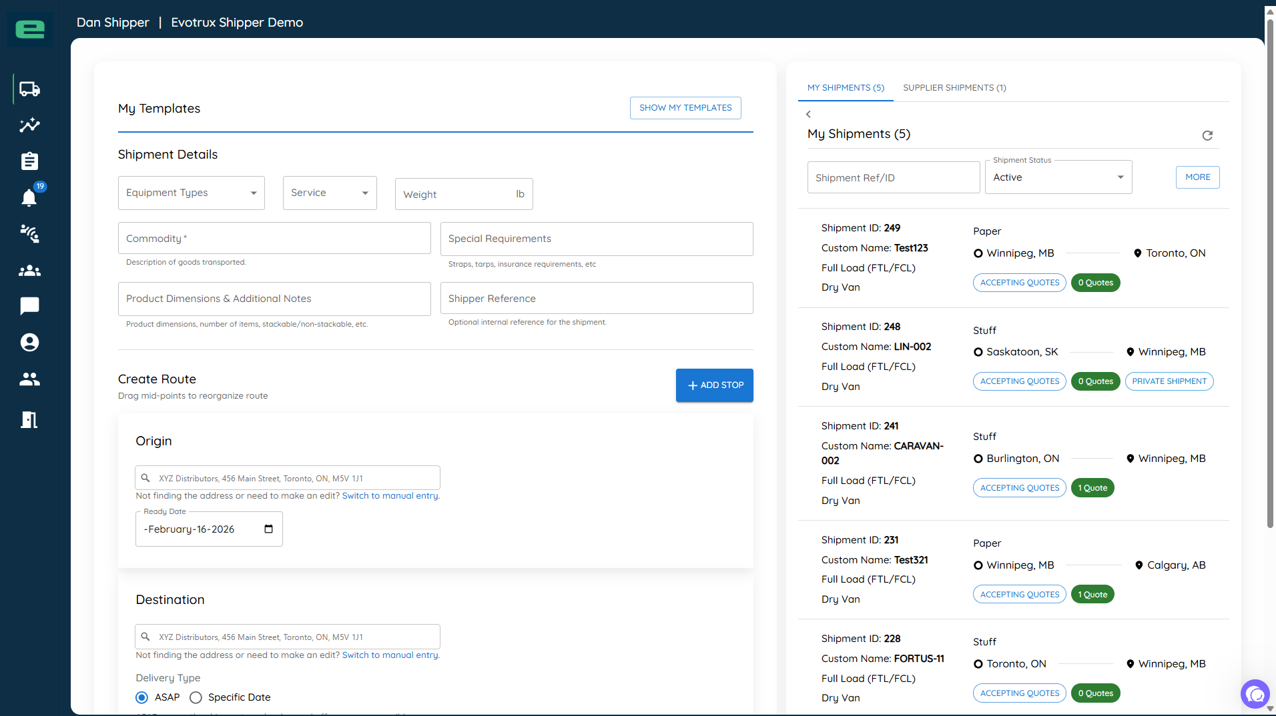Select the Specific Date delivery option
This screenshot has width=1276, height=716.
tap(196, 697)
